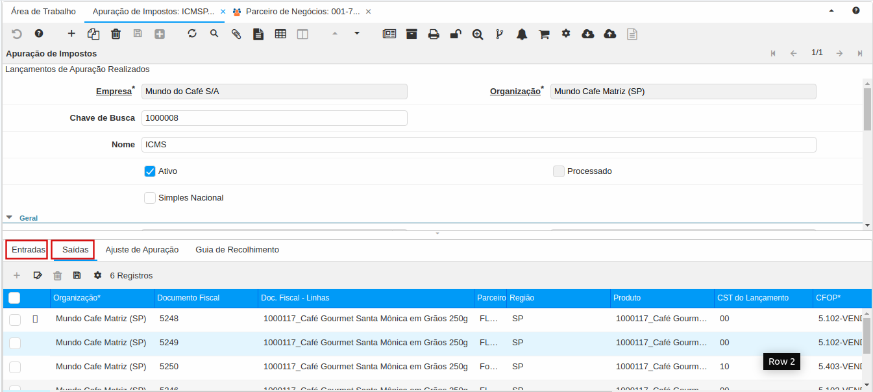Open the toolbar's downward arrow dropdown
This screenshot has width=873, height=392.
click(x=357, y=34)
